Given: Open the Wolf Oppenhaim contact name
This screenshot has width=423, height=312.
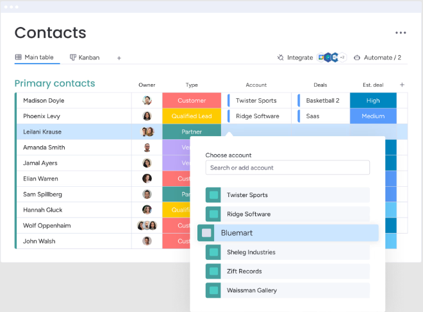Looking at the screenshot, I should 47,225.
